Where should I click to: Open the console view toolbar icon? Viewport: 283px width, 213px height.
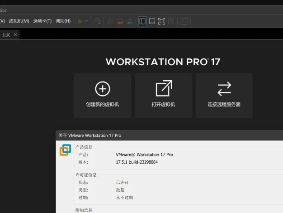click(x=184, y=21)
